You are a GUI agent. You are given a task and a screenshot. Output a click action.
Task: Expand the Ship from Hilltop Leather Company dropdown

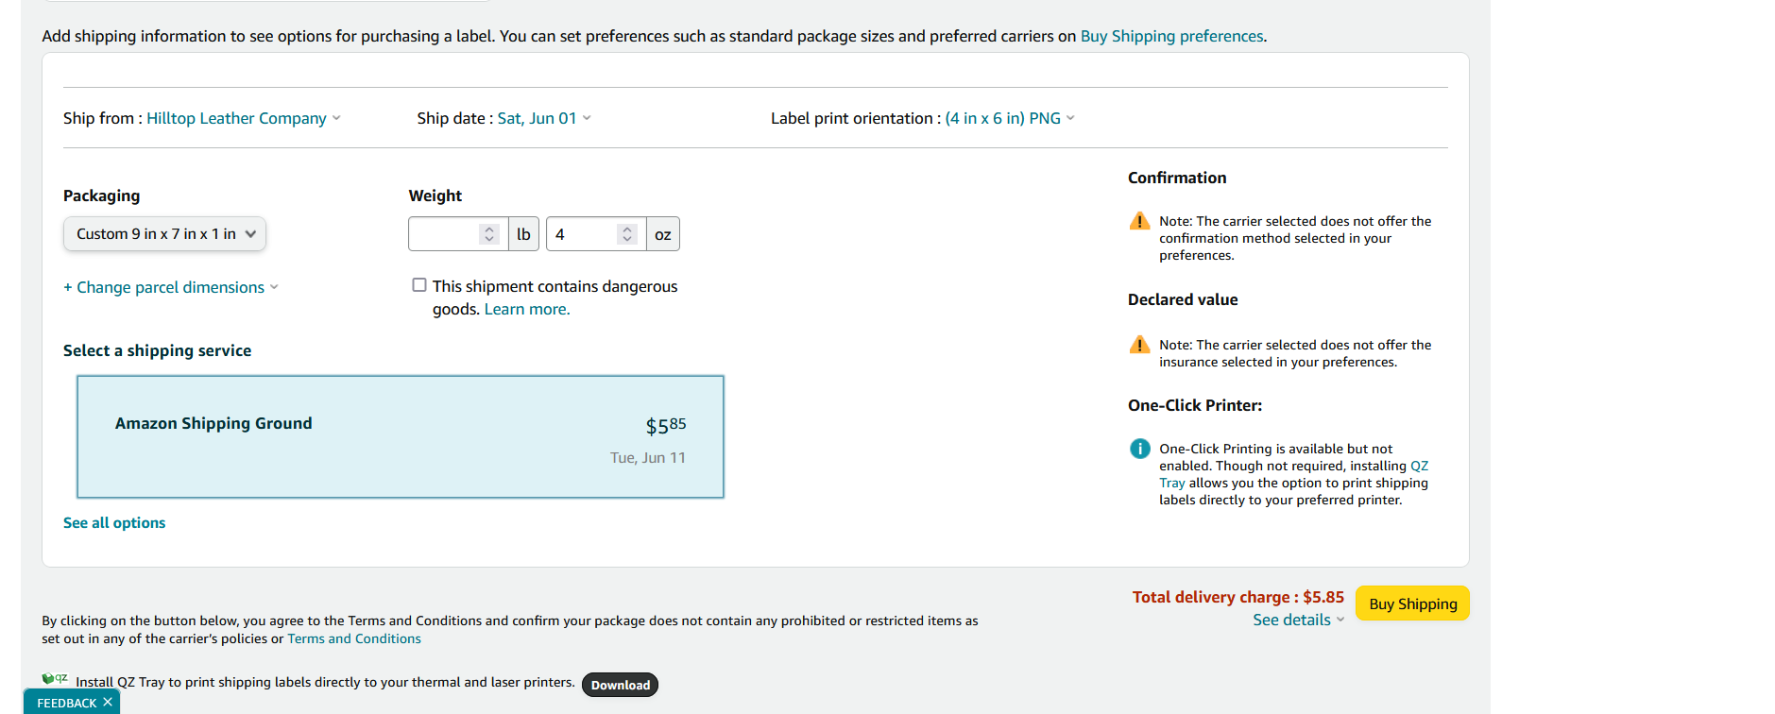[x=244, y=118]
